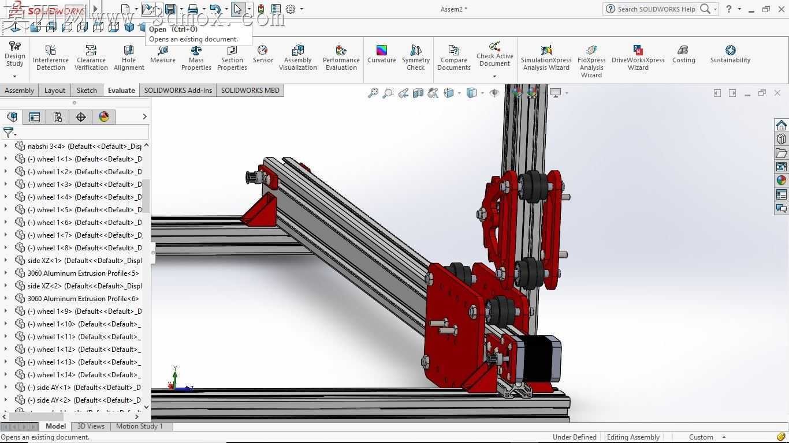Expand the wheel 1<1> tree node
Screen dimensions: 789x443
coord(6,159)
